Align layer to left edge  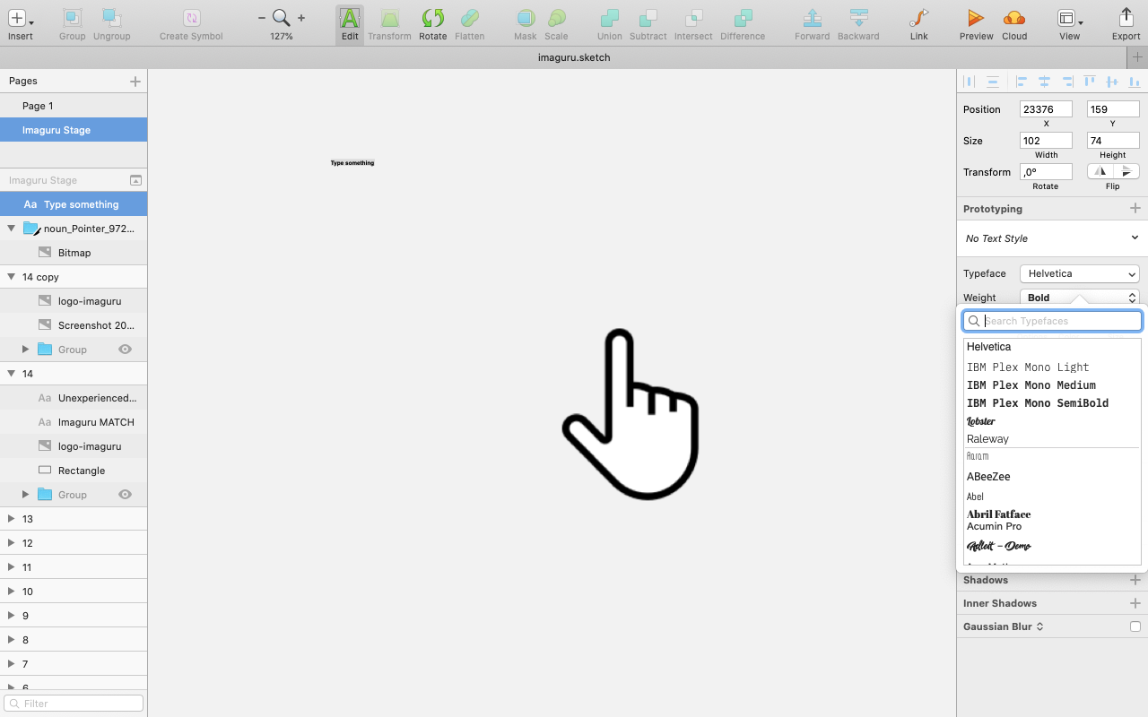[x=1022, y=82]
